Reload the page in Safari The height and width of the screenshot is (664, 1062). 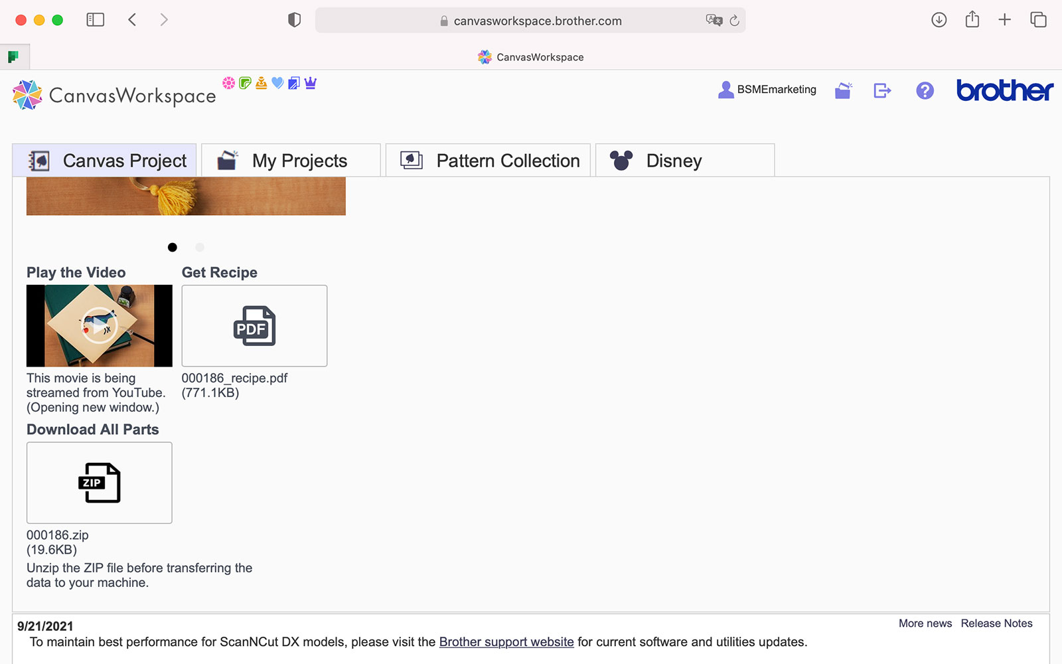click(734, 21)
